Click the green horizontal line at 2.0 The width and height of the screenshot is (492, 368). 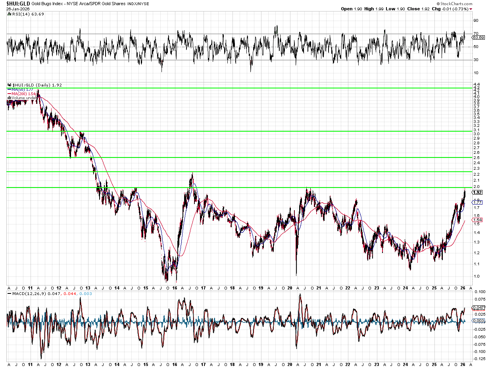pyautogui.click(x=238, y=187)
